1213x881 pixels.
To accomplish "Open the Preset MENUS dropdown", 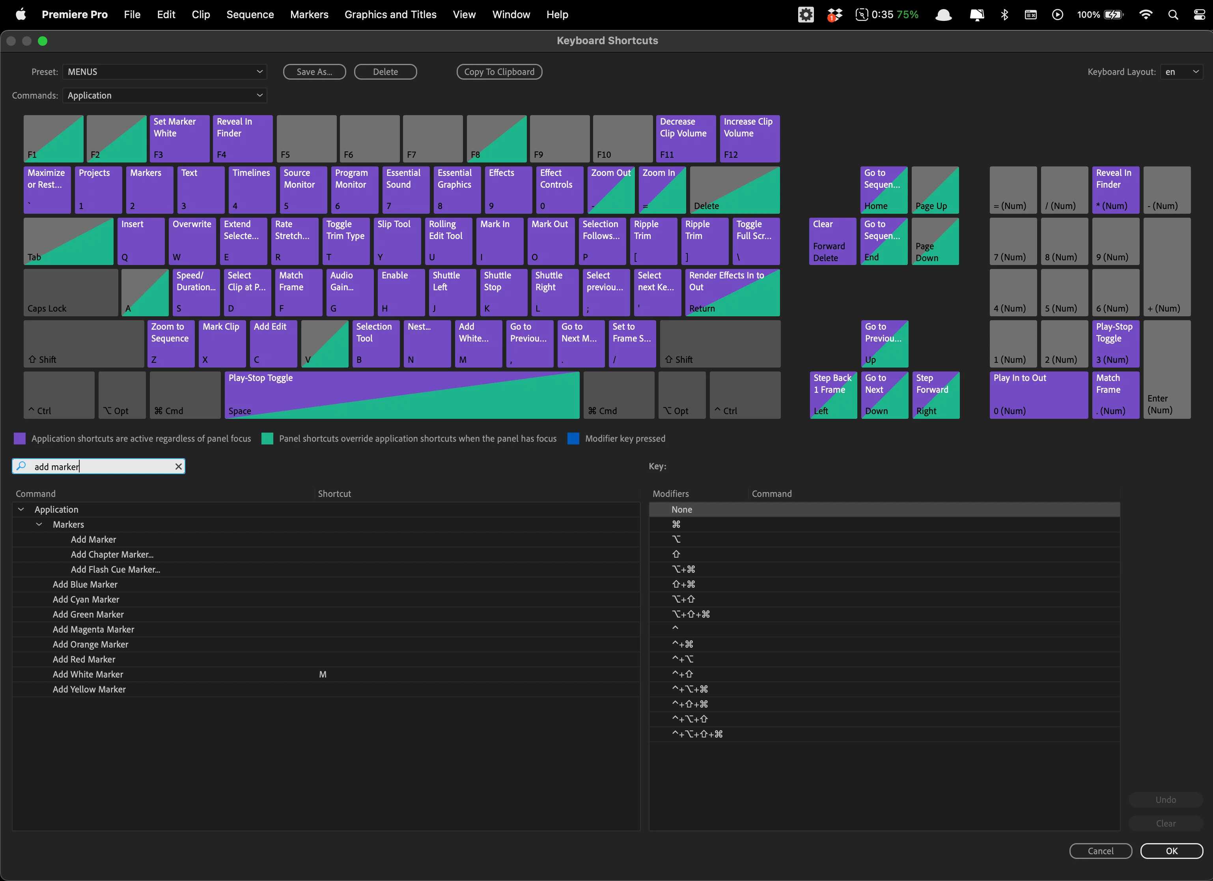I will coord(165,72).
